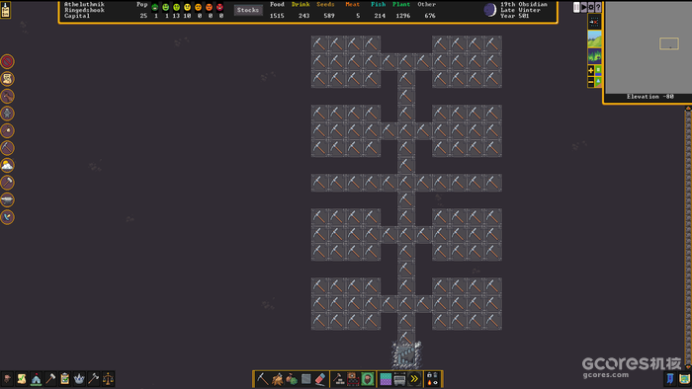The image size is (692, 389).
Task: Click the Drink count 243
Action: 303,16
